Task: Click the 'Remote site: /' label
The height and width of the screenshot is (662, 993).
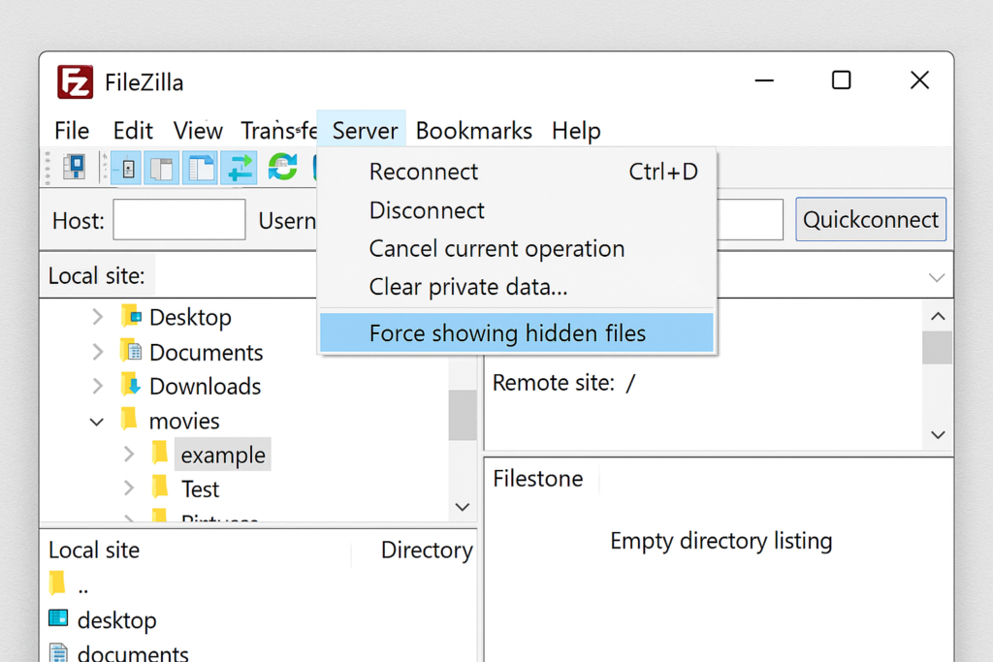Action: 563,382
